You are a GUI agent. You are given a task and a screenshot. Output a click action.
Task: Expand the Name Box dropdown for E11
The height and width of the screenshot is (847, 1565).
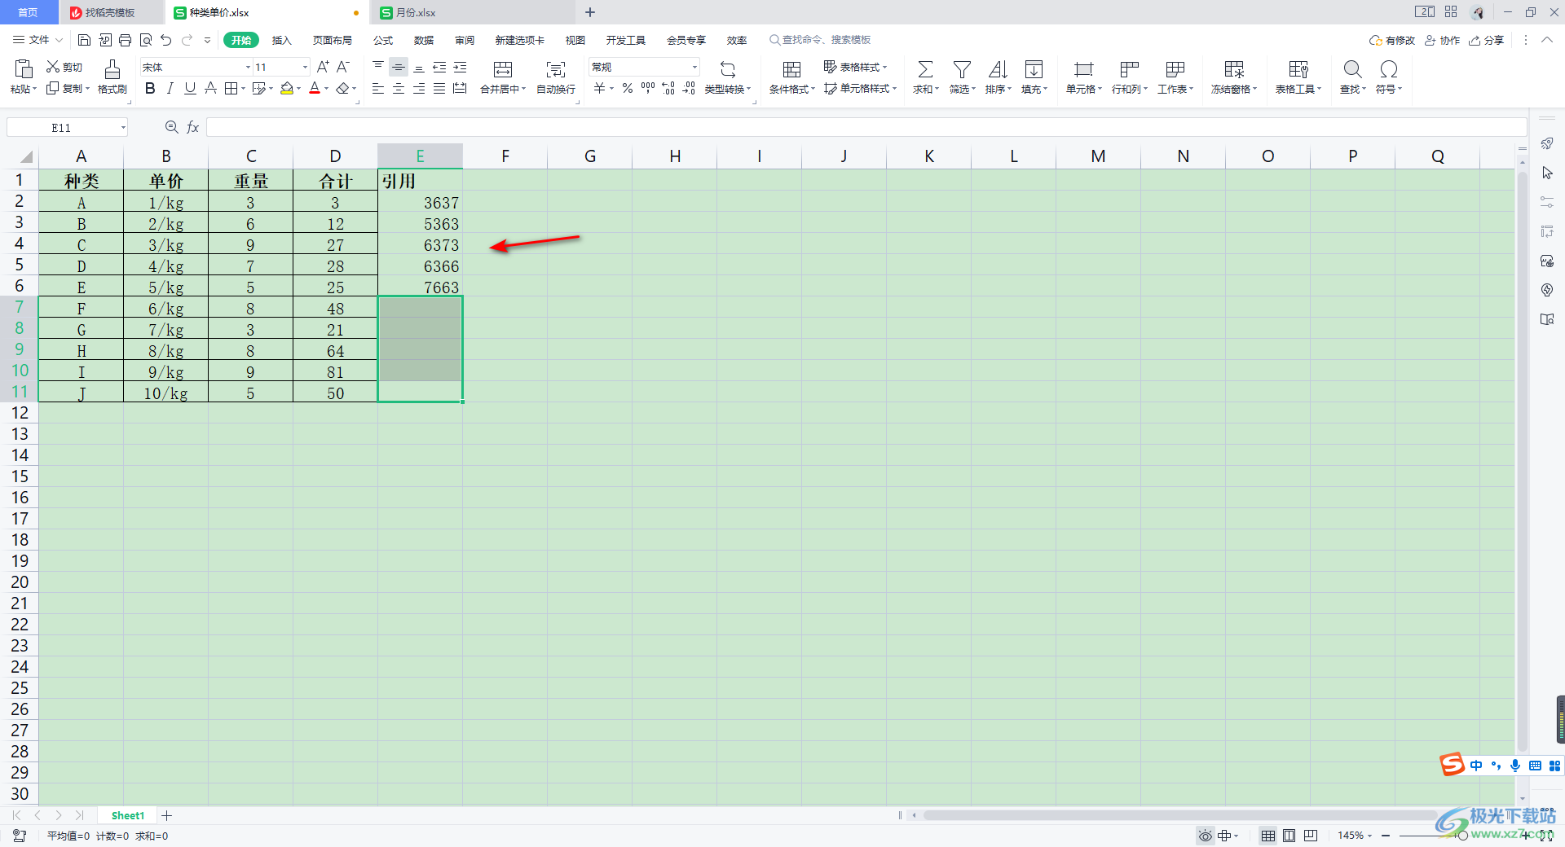(x=123, y=127)
